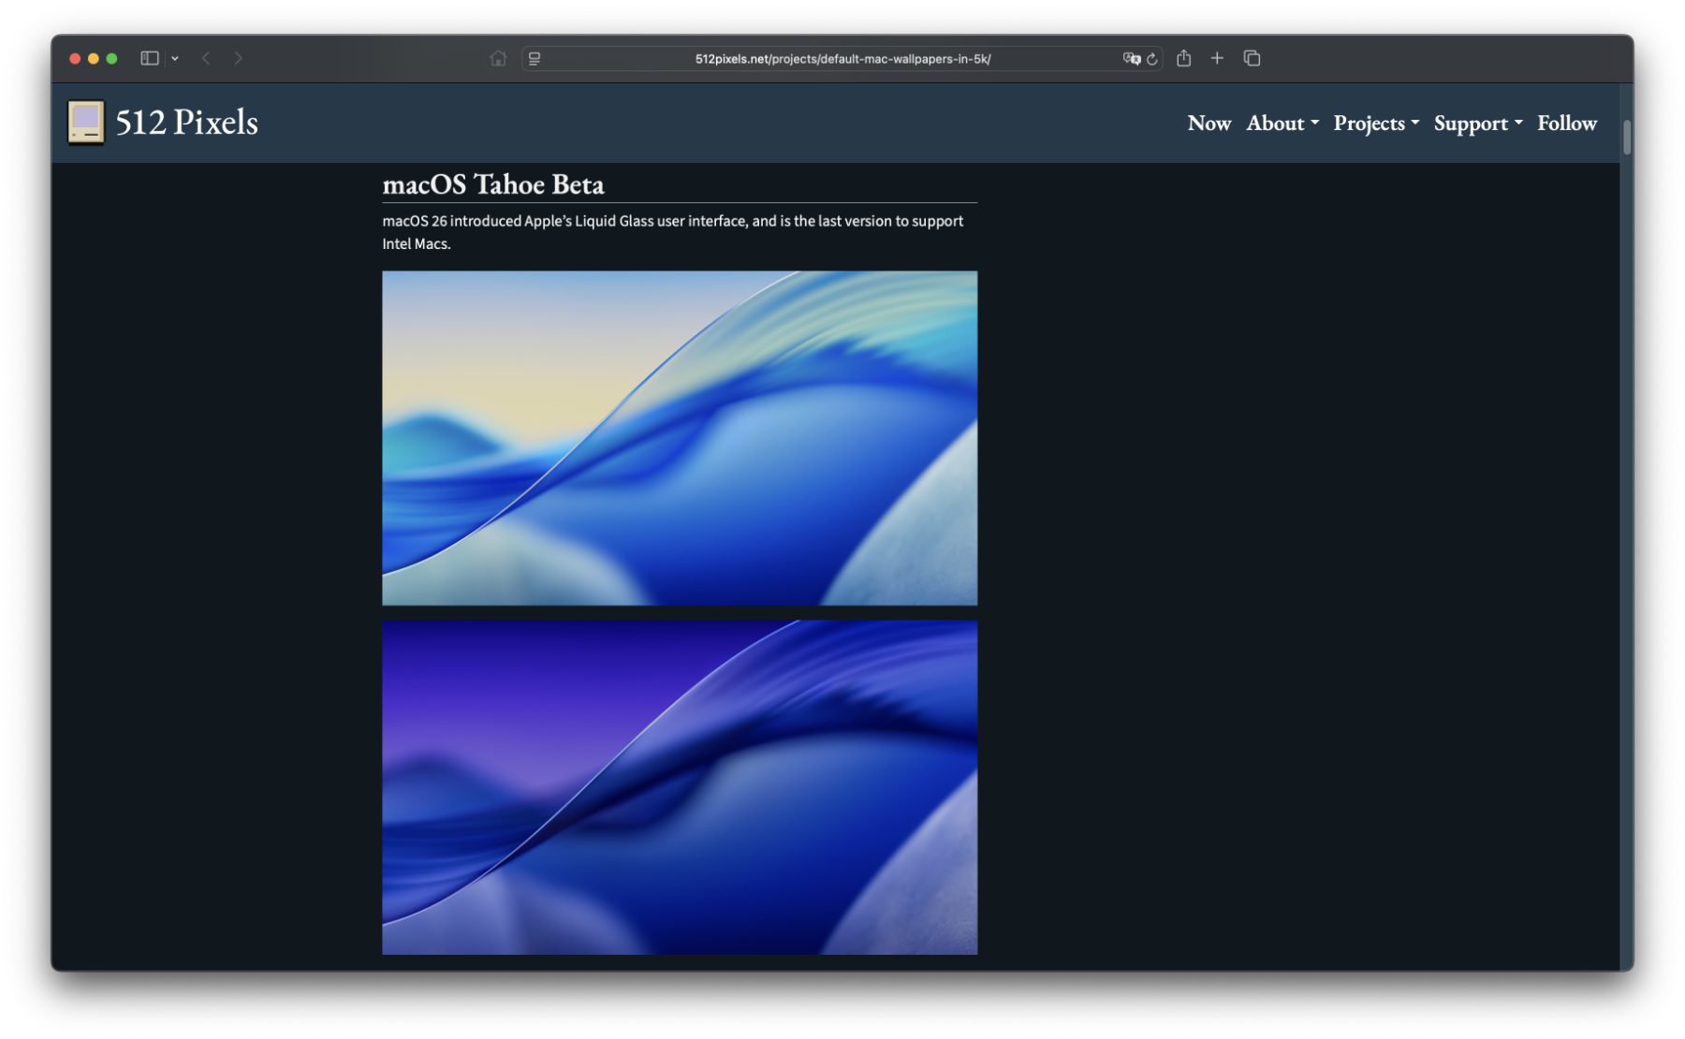This screenshot has width=1685, height=1039.
Task: Open the tab group dropdown arrow
Action: (x=175, y=59)
